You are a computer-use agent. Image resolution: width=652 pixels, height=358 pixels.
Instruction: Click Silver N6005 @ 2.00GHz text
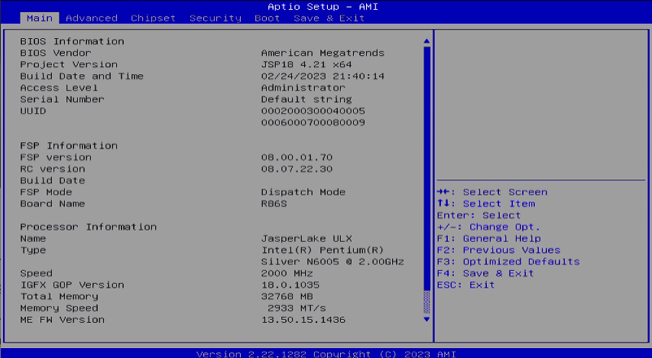pos(332,262)
